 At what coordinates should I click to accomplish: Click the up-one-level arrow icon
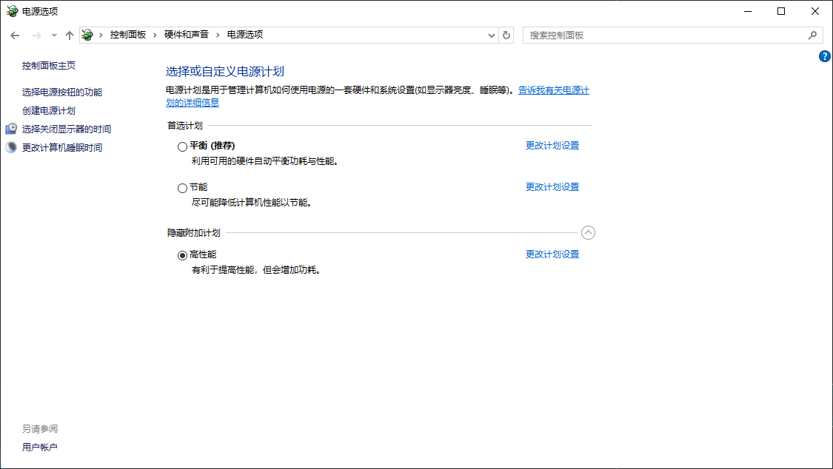coord(70,35)
